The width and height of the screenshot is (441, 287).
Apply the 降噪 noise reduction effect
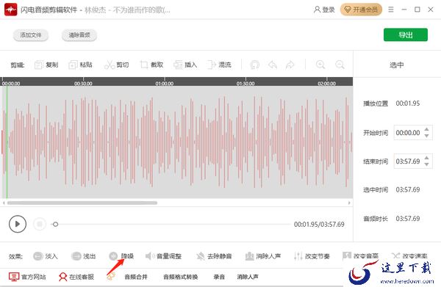121,256
